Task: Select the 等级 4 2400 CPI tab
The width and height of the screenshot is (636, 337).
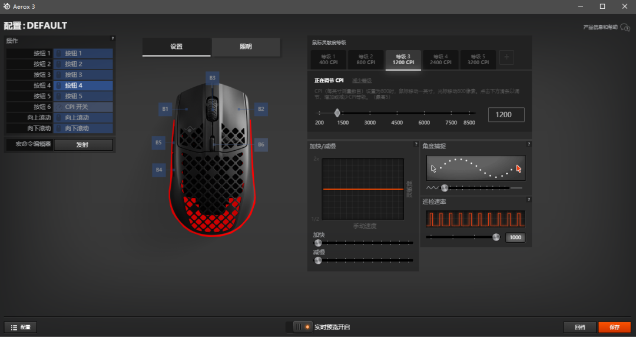Action: pos(440,60)
